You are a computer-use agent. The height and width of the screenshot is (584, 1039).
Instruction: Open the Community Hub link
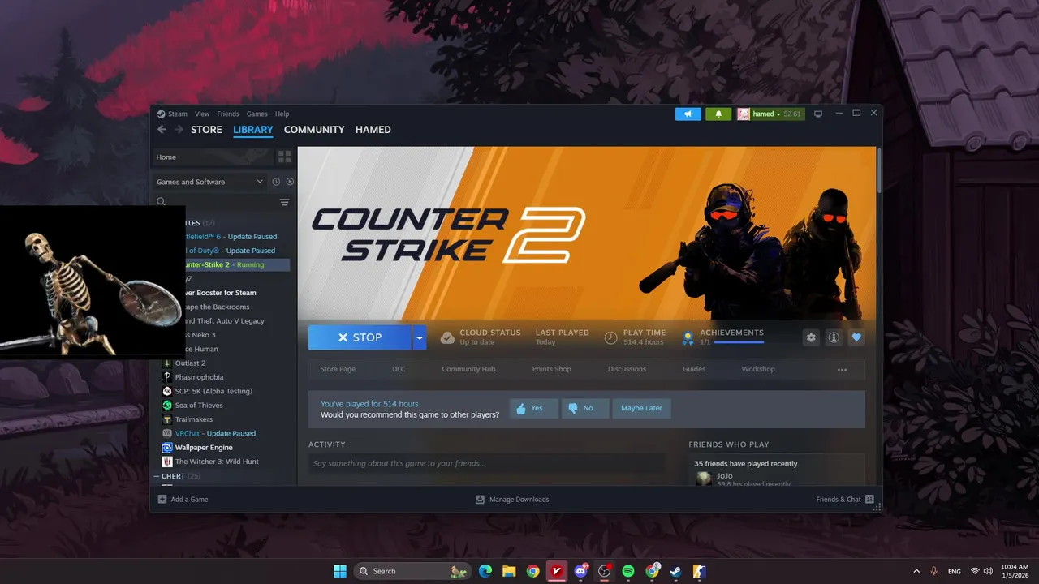[468, 369]
